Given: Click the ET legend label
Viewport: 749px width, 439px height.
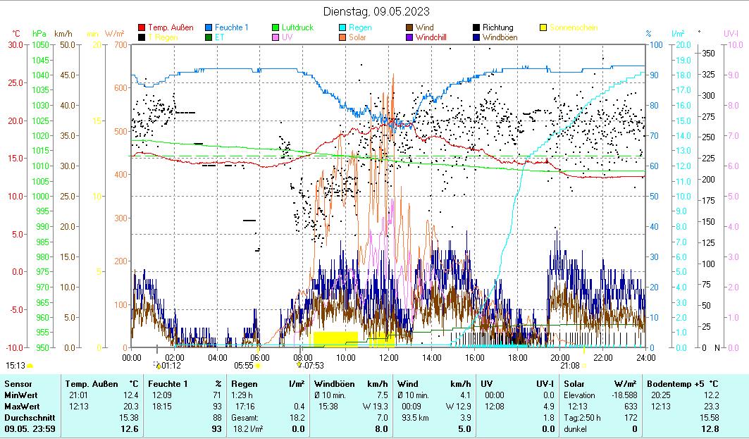Looking at the screenshot, I should tap(219, 37).
